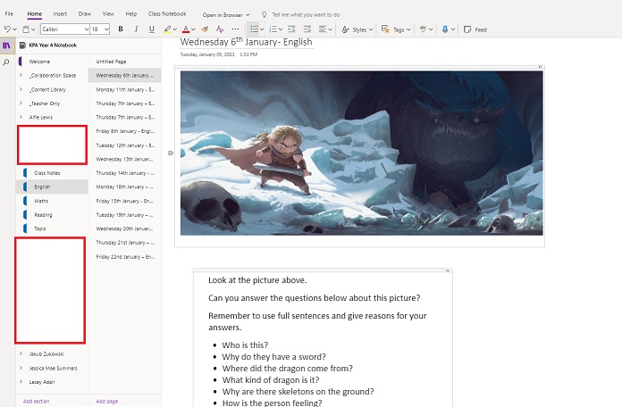Open the Friday 22nd January page

(124, 257)
